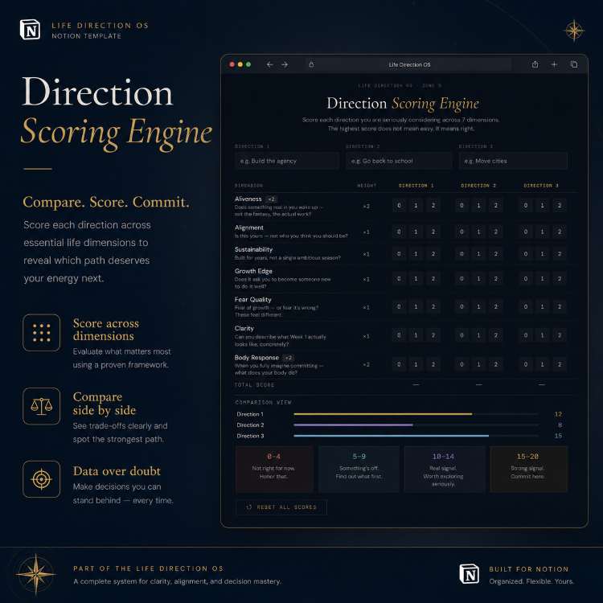603x603 pixels.
Task: Click the browser back arrow
Action: tap(270, 64)
